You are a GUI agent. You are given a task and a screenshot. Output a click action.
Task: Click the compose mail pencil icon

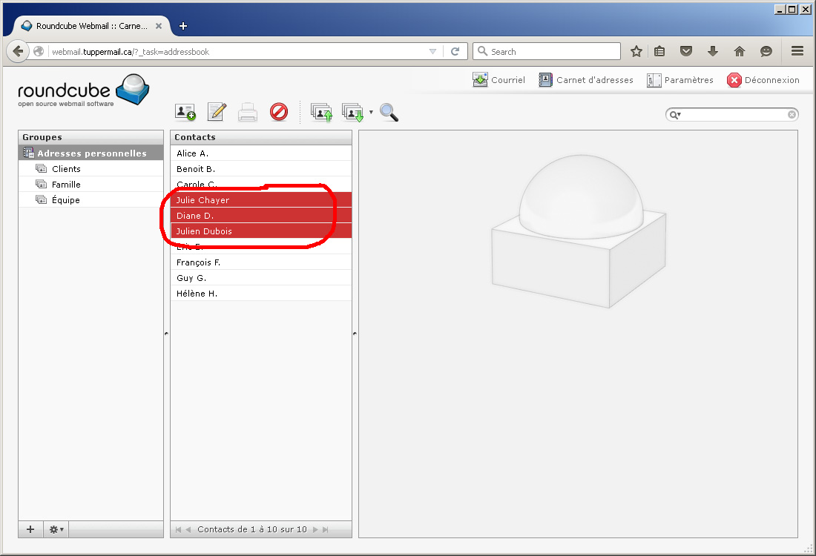[x=216, y=112]
